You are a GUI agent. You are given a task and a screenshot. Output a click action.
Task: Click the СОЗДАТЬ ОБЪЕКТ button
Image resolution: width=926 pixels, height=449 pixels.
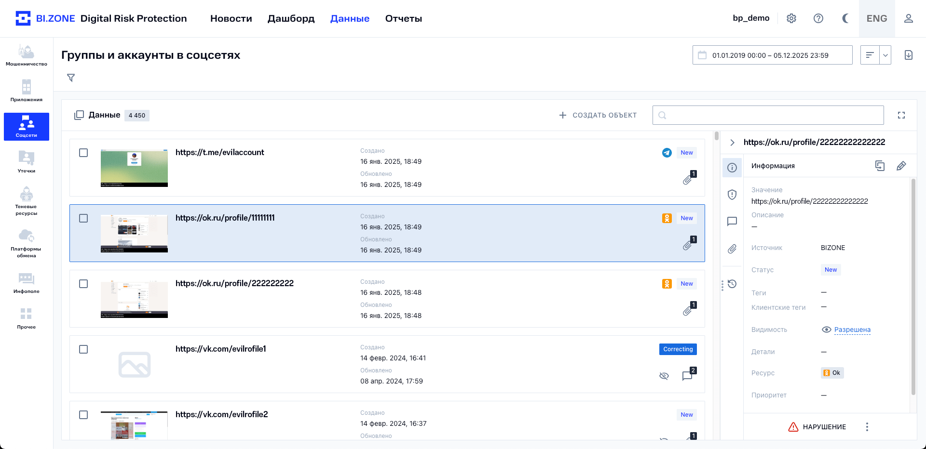pos(598,115)
